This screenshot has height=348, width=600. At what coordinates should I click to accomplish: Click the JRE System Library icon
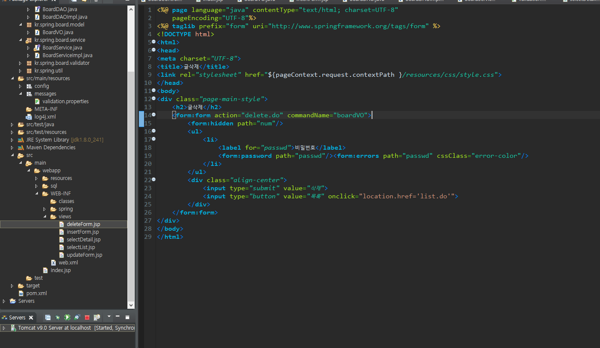click(21, 140)
